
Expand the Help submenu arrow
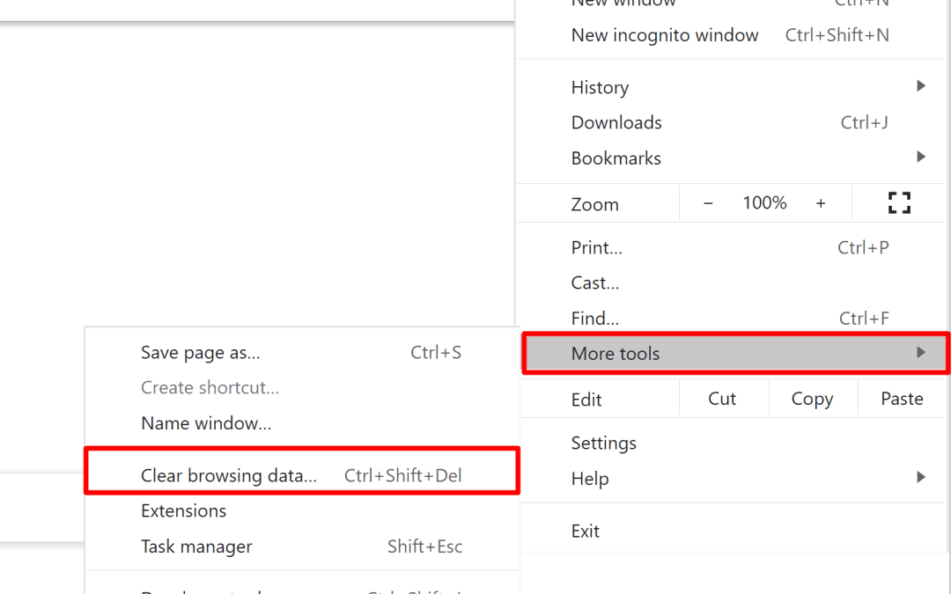coord(920,478)
